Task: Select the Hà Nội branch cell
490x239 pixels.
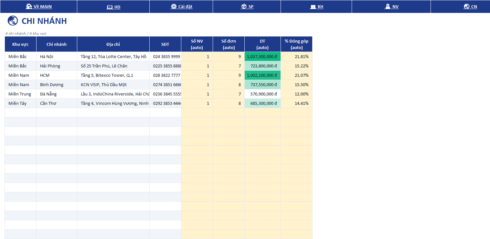Action: tap(57, 56)
